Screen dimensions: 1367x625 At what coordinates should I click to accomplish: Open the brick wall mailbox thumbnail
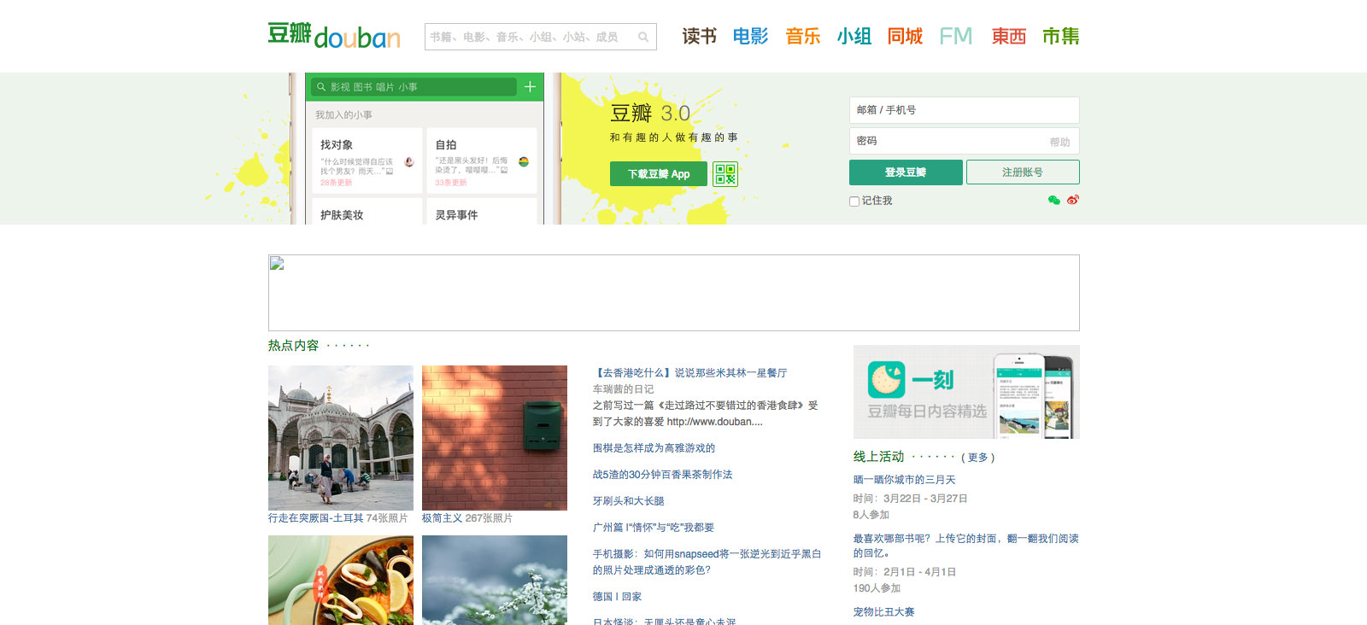coord(495,438)
